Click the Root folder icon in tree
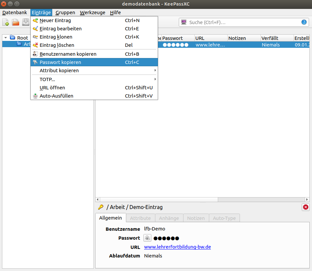The width and height of the screenshot is (312, 271). (x=13, y=38)
